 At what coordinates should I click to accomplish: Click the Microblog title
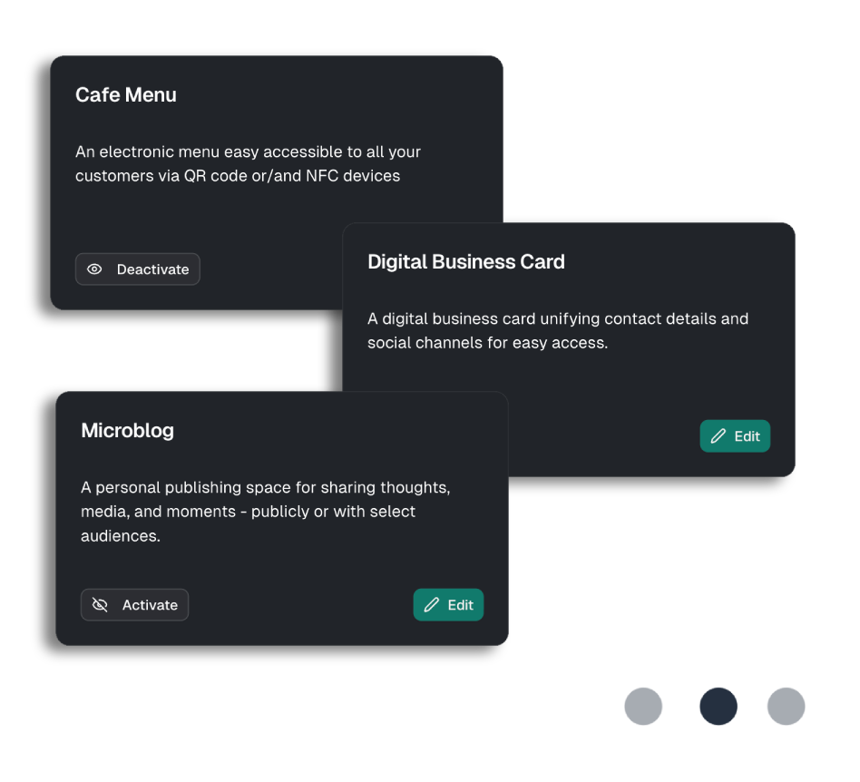[x=128, y=431]
